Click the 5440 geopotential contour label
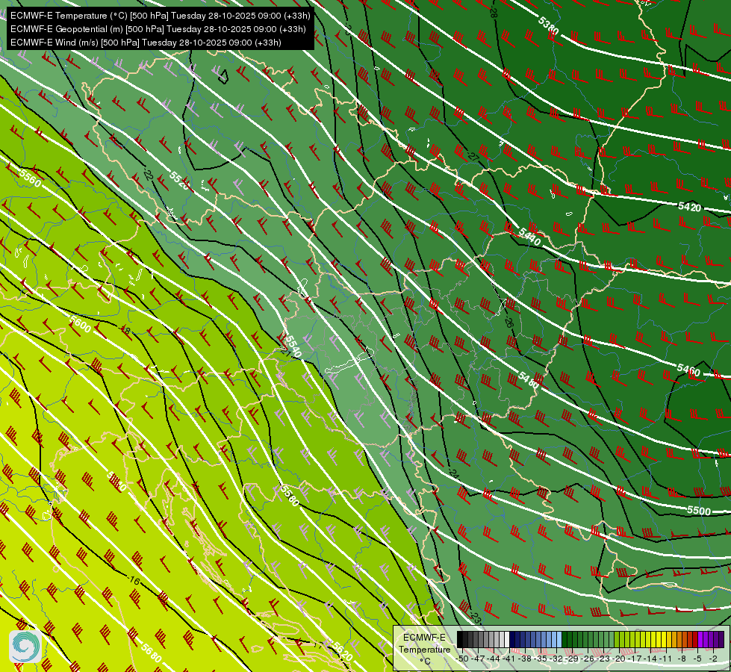This screenshot has width=731, height=672. pyautogui.click(x=529, y=237)
